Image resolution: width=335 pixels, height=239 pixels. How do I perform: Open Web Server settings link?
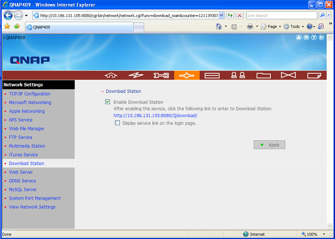tap(21, 172)
